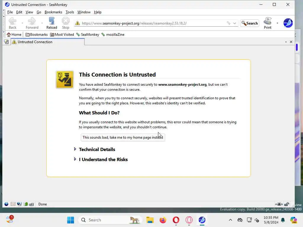Image resolution: width=303 pixels, height=227 pixels.
Task: Open the View menu
Action: [x=29, y=12]
